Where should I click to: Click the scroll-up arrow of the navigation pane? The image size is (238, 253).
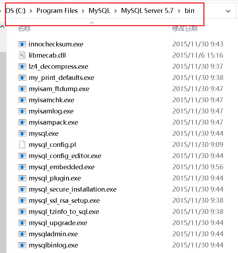(x=2, y=27)
